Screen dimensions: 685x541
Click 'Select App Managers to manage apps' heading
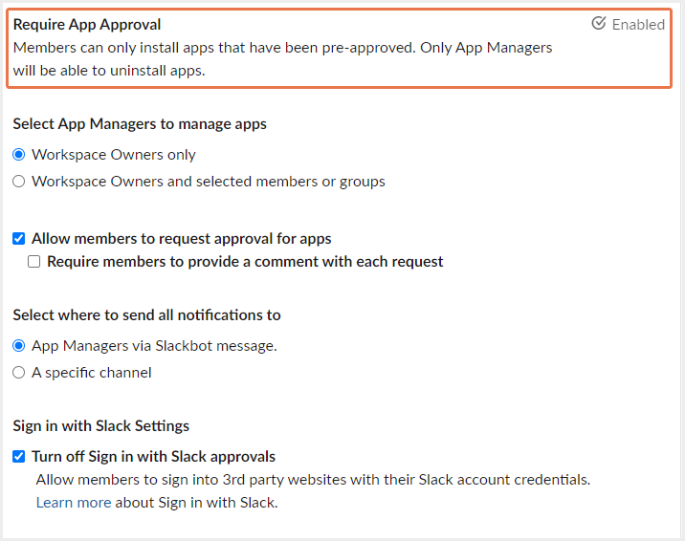[x=140, y=124]
